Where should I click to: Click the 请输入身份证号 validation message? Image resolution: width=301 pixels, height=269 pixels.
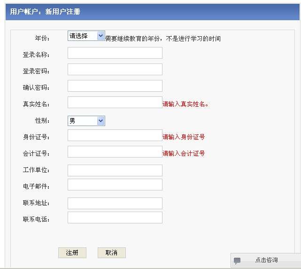[x=184, y=137]
